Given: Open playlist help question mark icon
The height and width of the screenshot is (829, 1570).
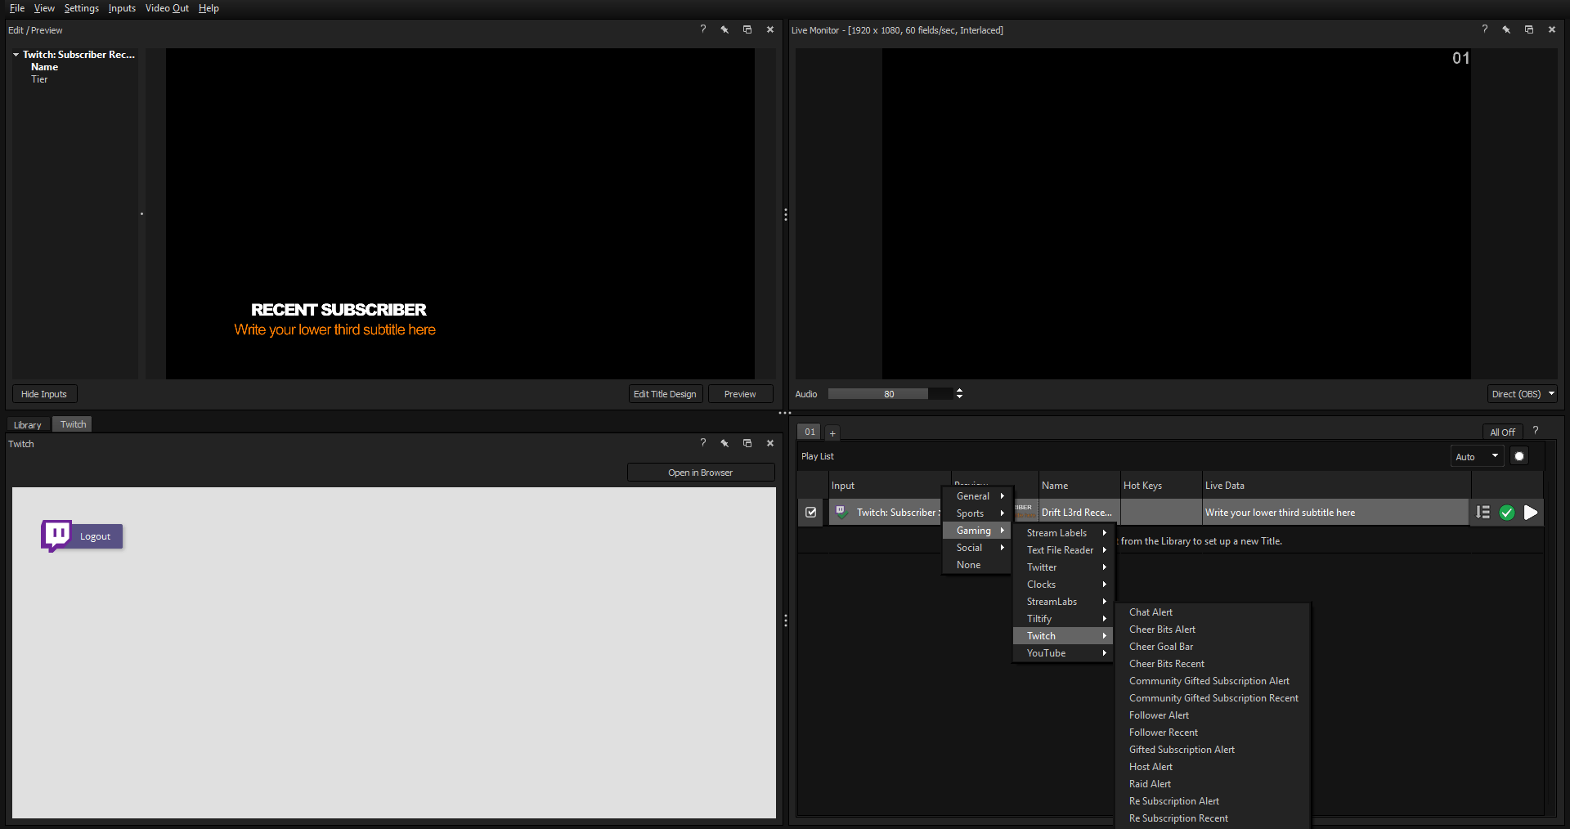Looking at the screenshot, I should pyautogui.click(x=1535, y=431).
